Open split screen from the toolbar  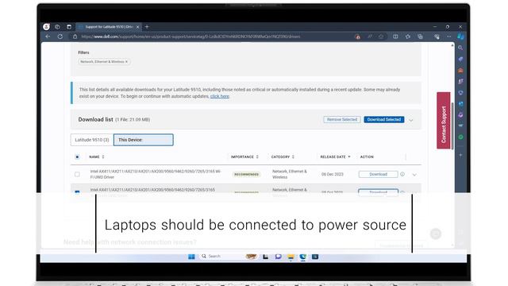coord(395,37)
